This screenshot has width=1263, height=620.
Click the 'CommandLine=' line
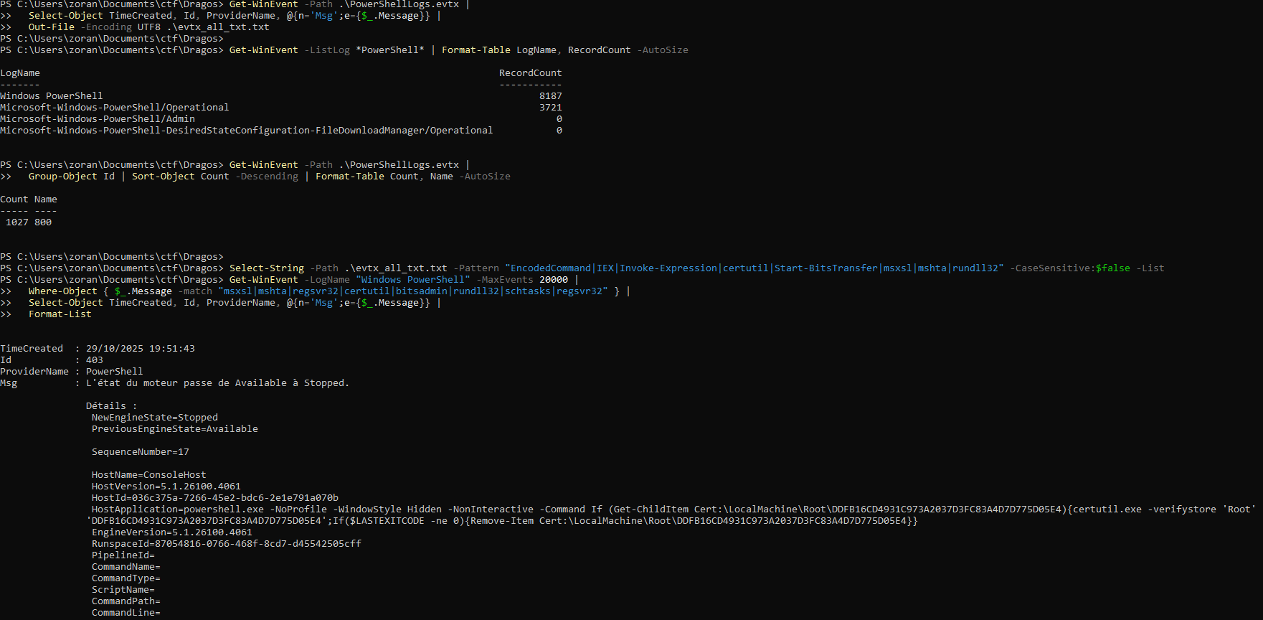(x=126, y=612)
